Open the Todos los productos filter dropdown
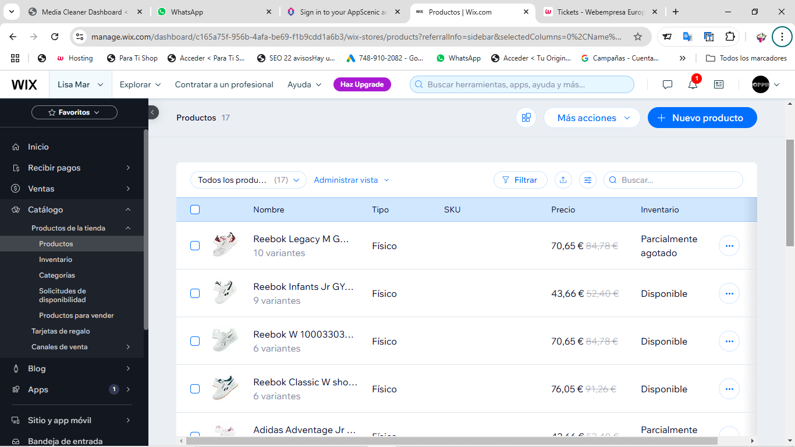The height and width of the screenshot is (447, 795). [249, 180]
